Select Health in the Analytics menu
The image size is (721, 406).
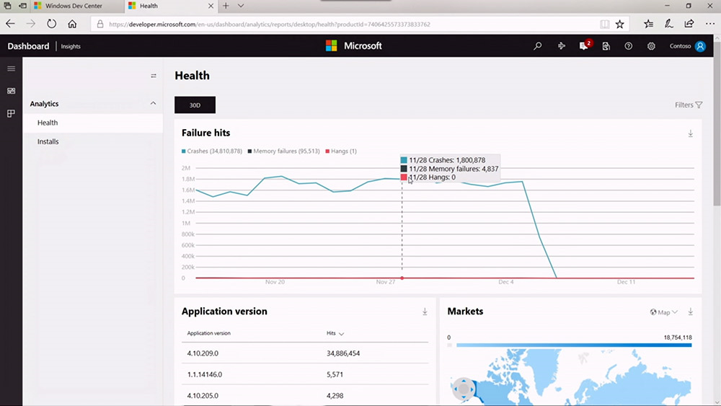coord(93,123)
